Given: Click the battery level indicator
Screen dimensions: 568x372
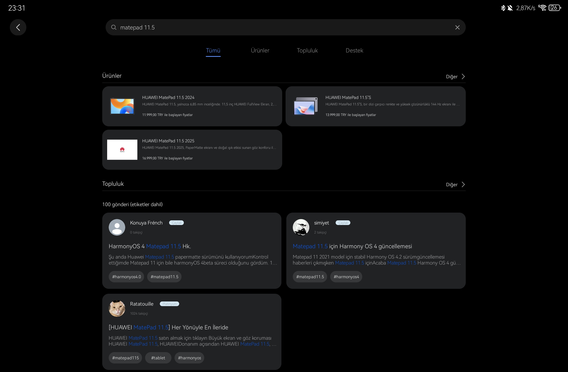Looking at the screenshot, I should (555, 8).
